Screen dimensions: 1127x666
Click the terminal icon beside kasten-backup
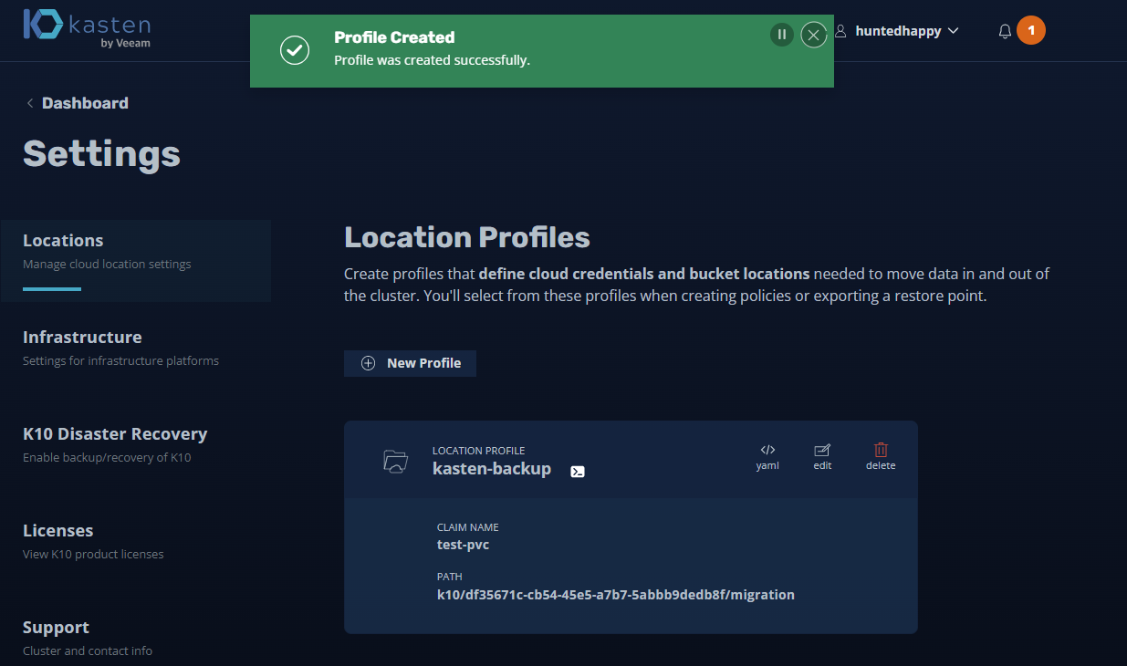pyautogui.click(x=578, y=472)
